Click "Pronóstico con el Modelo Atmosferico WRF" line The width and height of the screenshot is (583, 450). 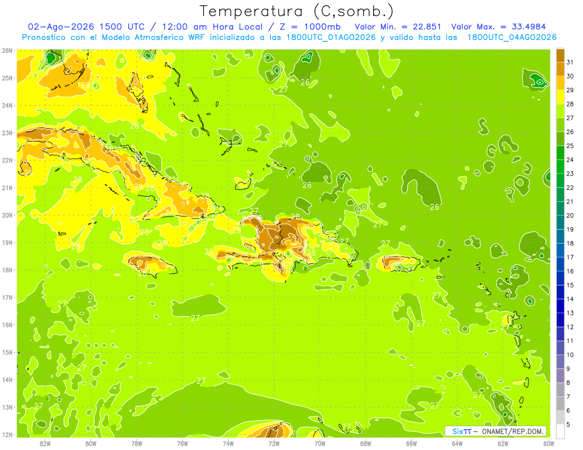114,37
